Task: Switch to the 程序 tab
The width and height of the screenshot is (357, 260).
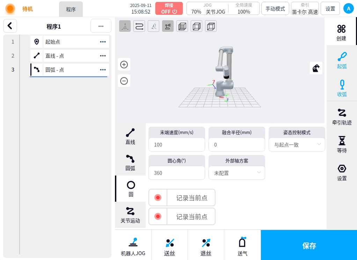Action: (71, 9)
